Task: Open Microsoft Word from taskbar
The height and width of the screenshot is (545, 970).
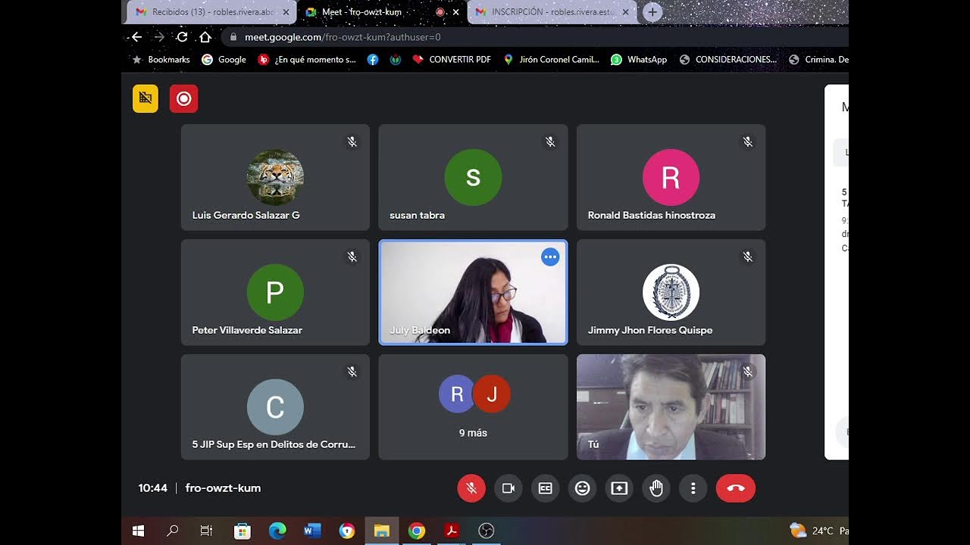Action: click(312, 531)
